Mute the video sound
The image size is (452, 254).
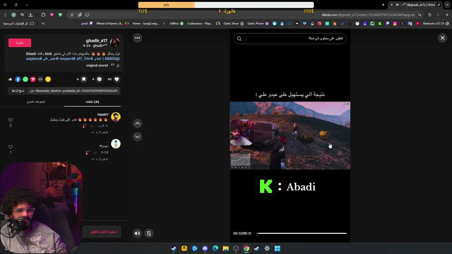tap(137, 233)
